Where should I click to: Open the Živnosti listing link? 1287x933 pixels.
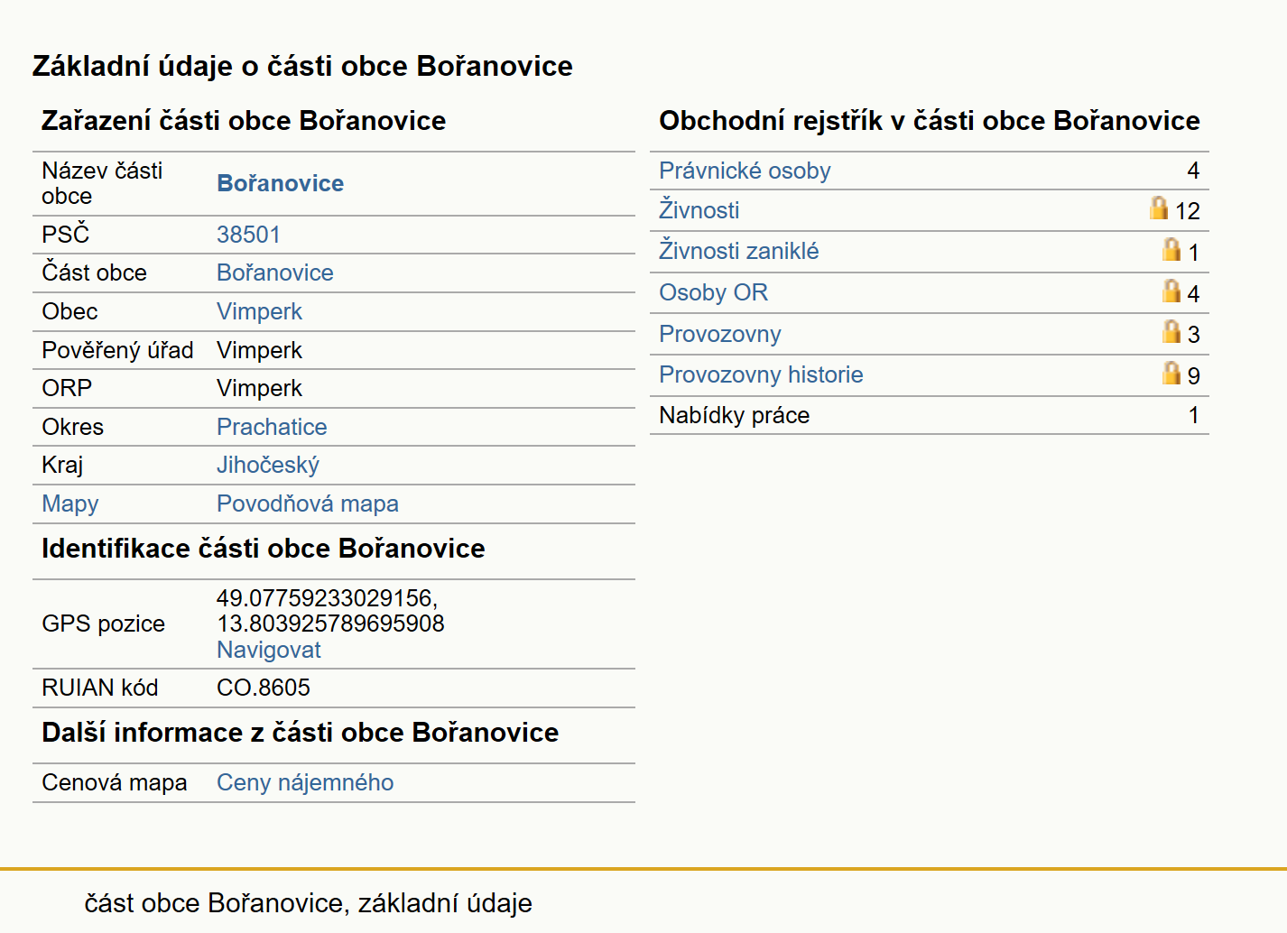tap(699, 210)
